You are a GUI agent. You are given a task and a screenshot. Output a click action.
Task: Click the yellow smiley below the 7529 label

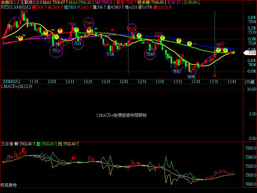pyautogui.click(x=163, y=38)
